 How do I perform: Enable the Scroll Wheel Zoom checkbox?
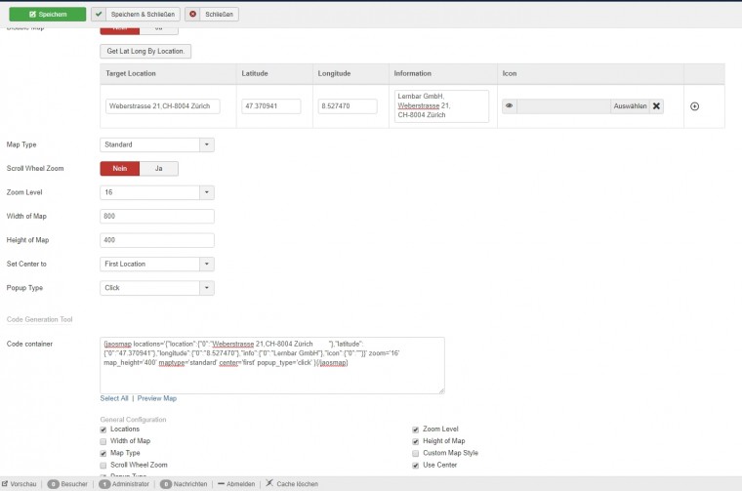[104, 466]
